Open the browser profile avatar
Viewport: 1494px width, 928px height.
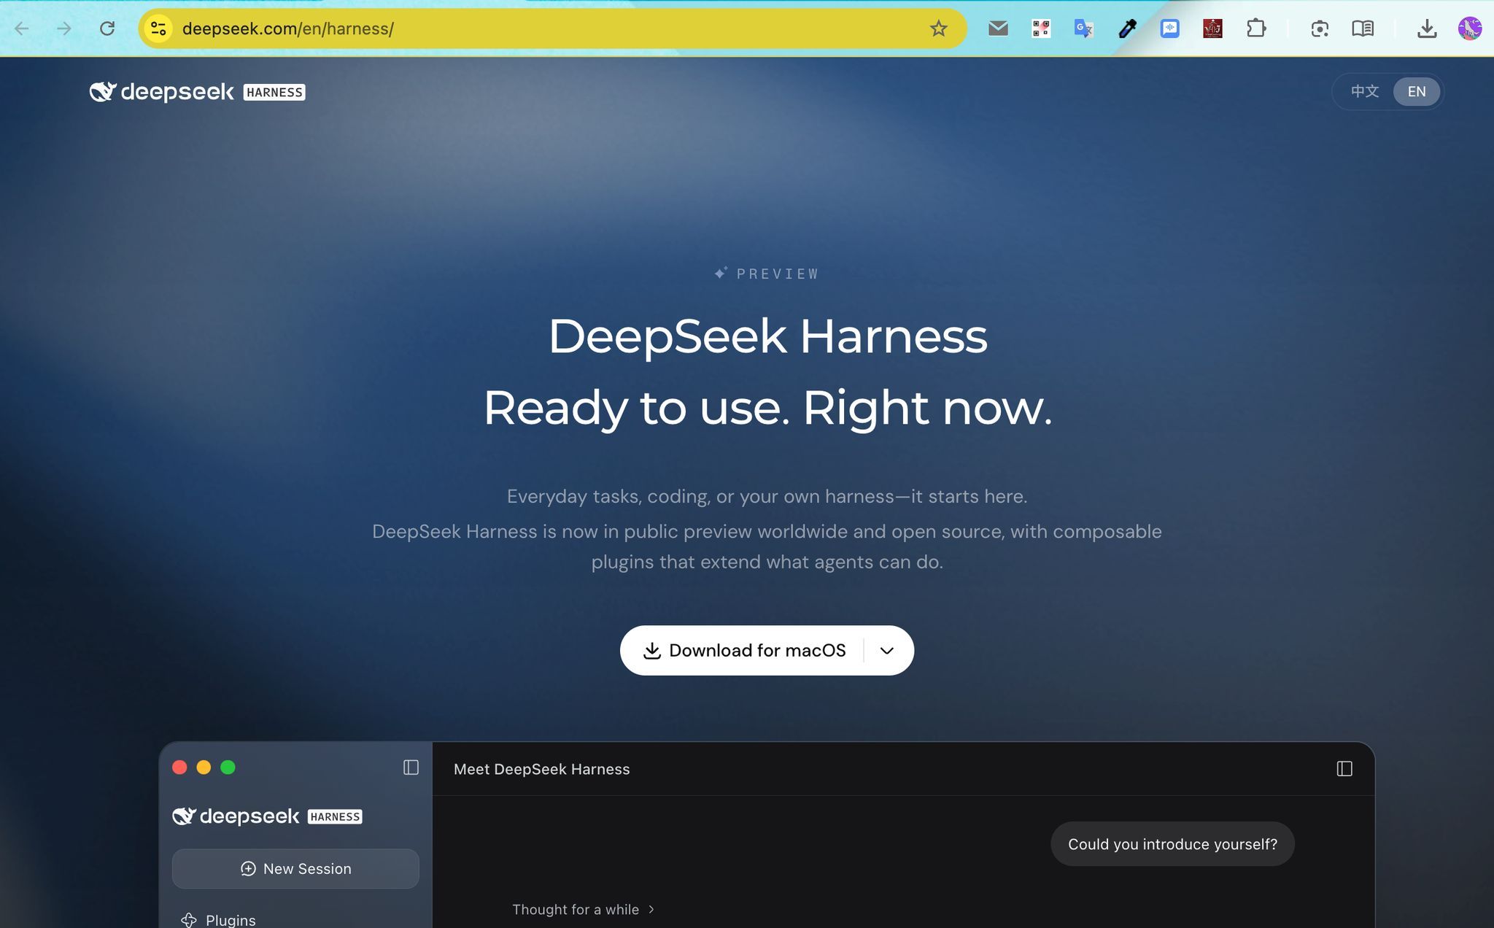click(x=1469, y=28)
